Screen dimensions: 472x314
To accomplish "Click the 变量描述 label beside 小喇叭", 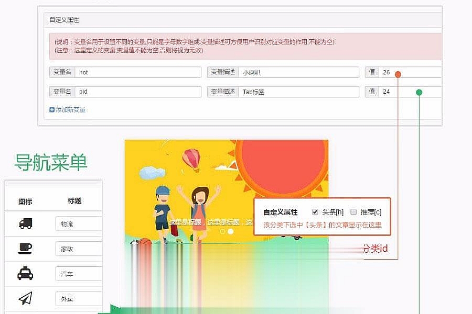I will coord(223,72).
